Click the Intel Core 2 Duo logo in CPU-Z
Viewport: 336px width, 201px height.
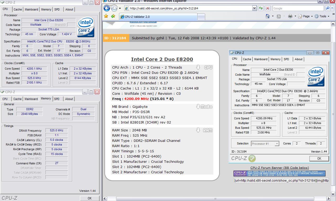tap(86, 27)
